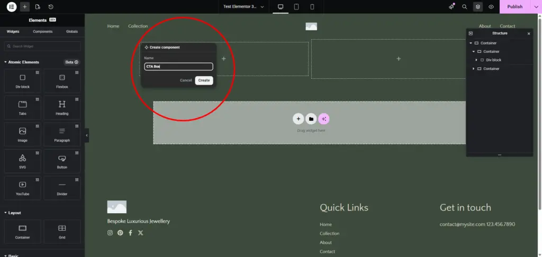Select the Div block widget
Screen dimensions: 542x257
22,81
